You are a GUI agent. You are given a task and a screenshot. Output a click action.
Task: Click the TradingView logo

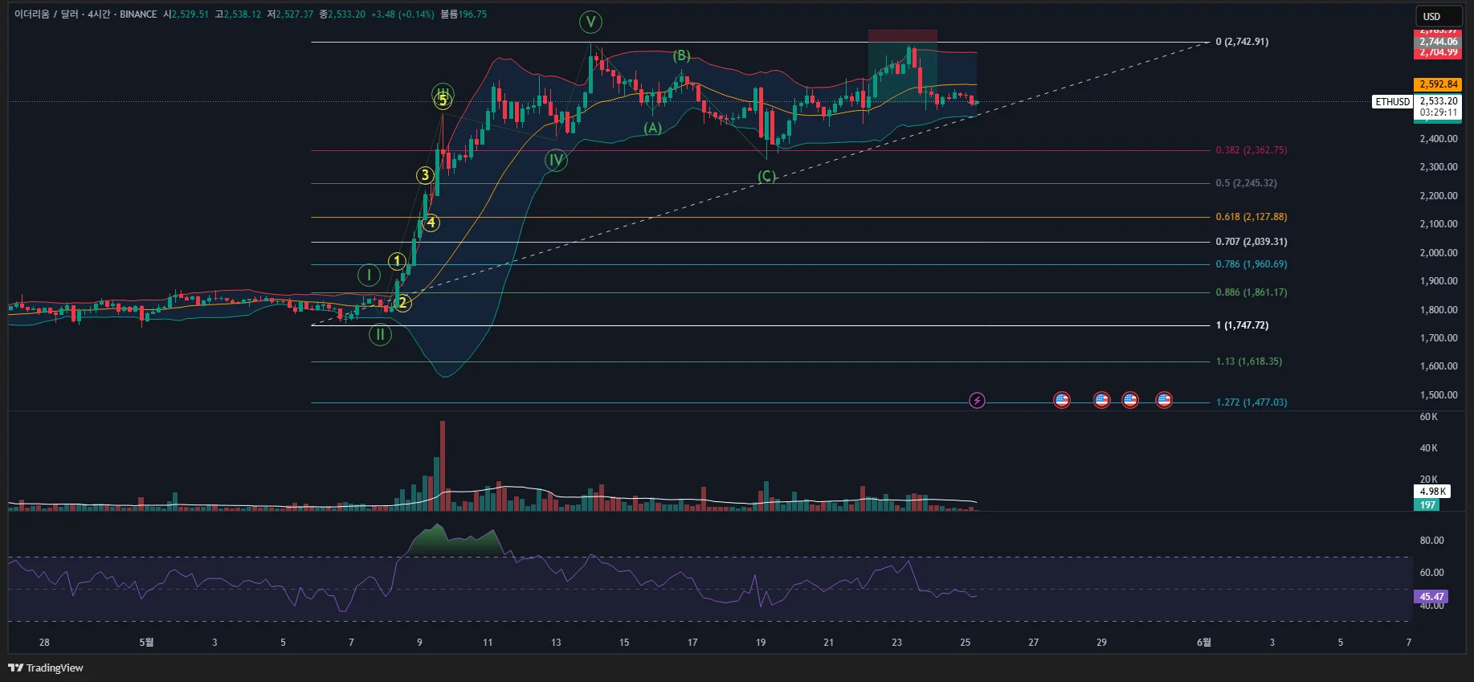46,668
